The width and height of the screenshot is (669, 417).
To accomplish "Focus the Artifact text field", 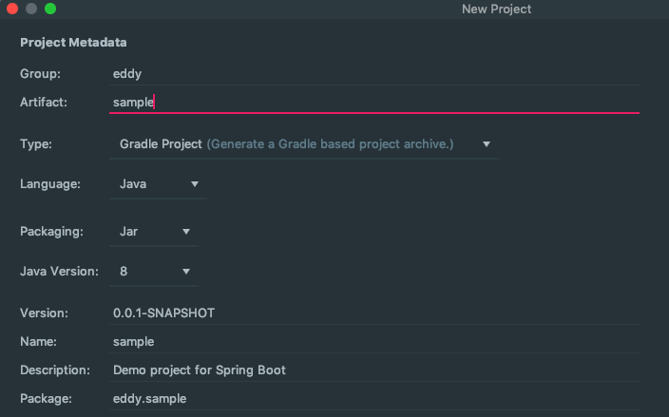I will point(371,102).
